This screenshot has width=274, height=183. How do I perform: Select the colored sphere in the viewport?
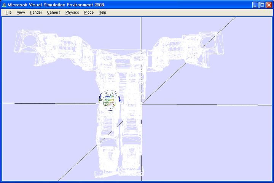click(x=109, y=100)
